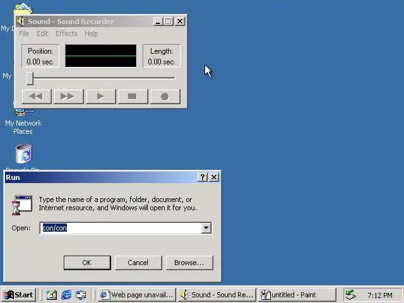Screen dimensions: 404x303
Task: Open the Help menu in Sound Recorder
Action: [91, 33]
